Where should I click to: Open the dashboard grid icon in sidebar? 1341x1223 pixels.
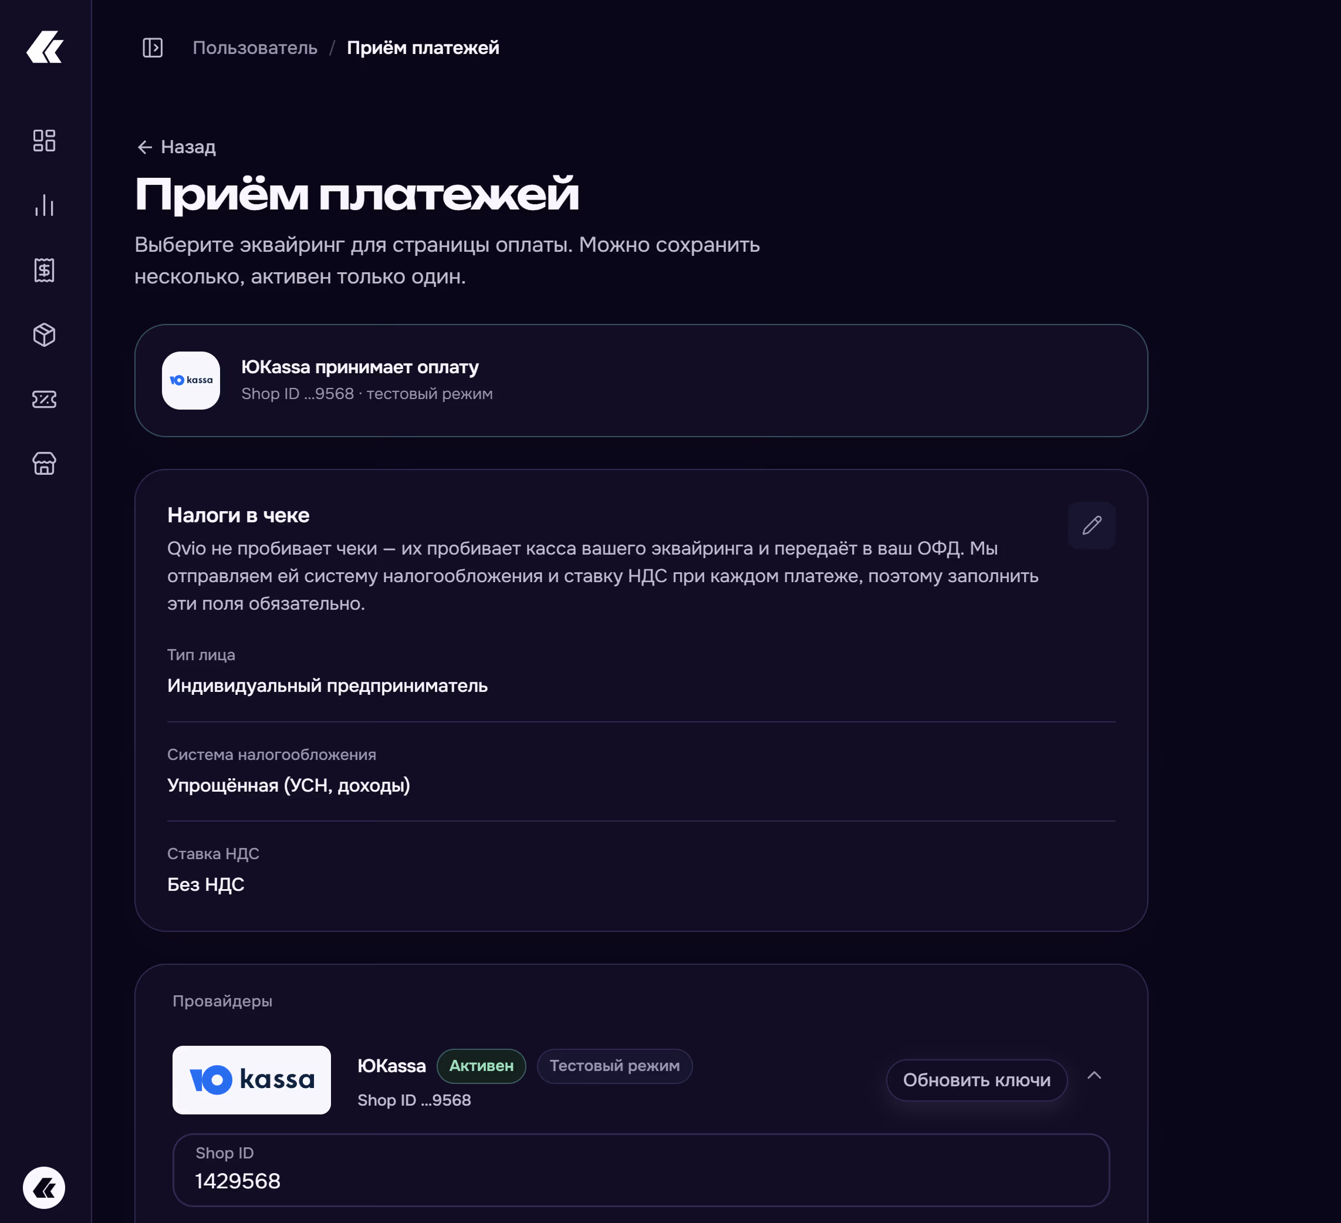click(45, 140)
